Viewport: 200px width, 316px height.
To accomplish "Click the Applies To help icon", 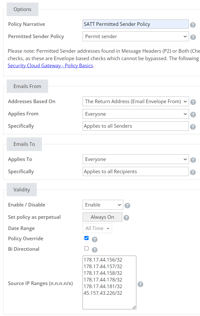I will 193,160.
